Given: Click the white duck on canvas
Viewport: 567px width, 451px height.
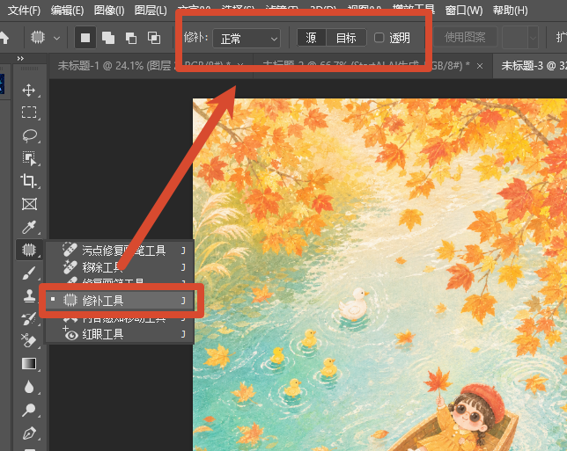Looking at the screenshot, I should coord(354,304).
